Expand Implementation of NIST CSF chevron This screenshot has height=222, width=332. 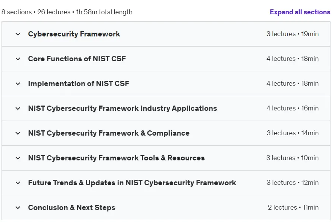coord(18,84)
